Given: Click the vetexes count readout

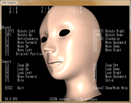Looking at the screenshot, I should click(60, 99).
